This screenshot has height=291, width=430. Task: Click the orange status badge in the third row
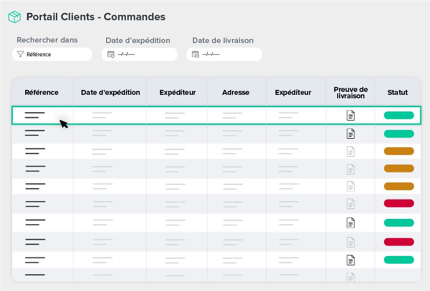[398, 151]
